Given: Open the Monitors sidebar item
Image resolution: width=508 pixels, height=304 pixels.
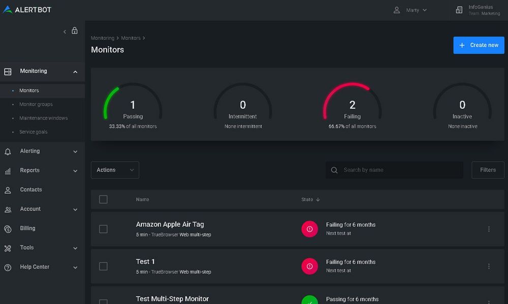Looking at the screenshot, I should (x=43, y=91).
